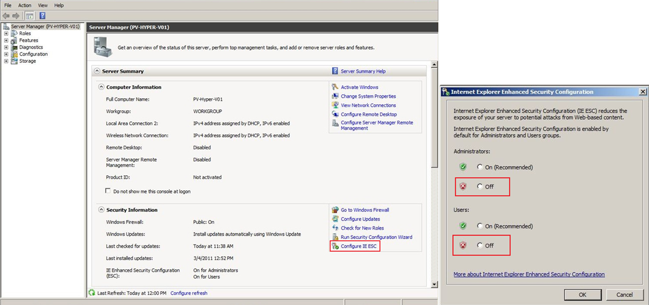The height and width of the screenshot is (305, 649).
Task: Click the scrollbar down arrow in main pane
Action: [434, 285]
